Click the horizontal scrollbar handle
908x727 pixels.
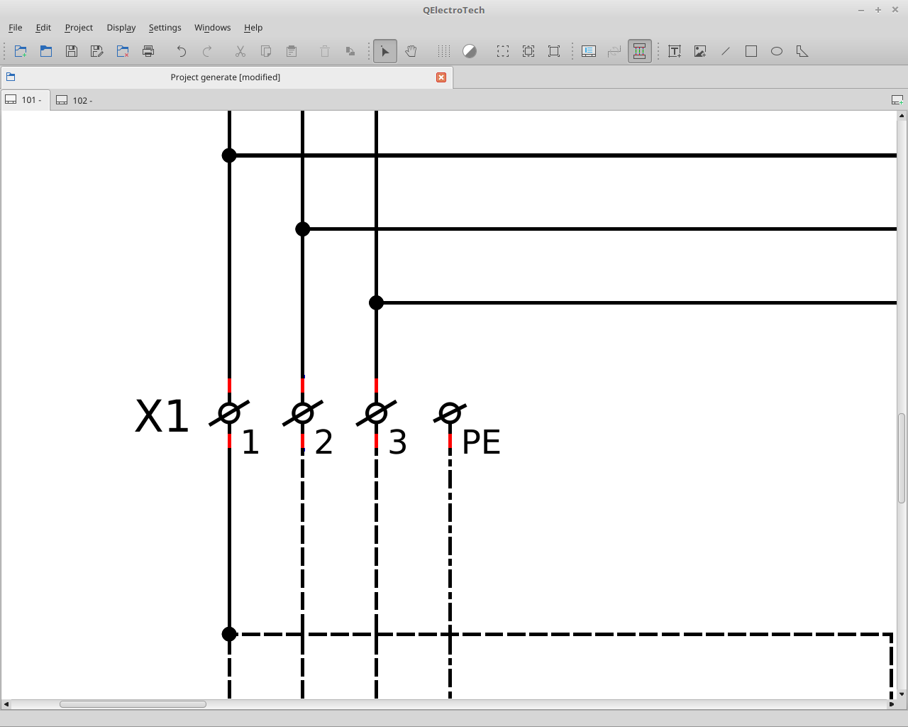[133, 704]
